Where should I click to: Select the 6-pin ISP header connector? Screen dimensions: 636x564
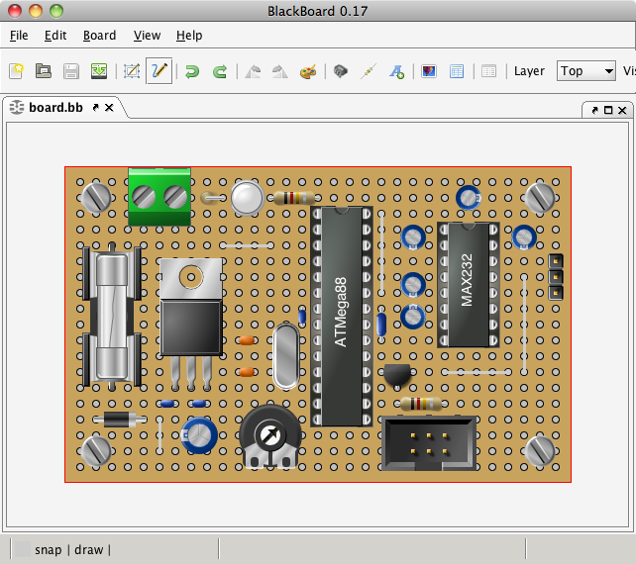[x=429, y=443]
